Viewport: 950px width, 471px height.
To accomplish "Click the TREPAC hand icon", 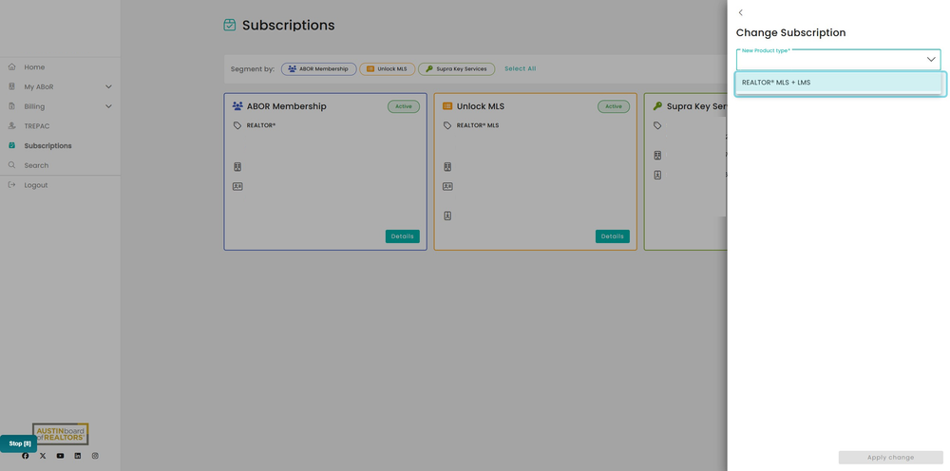I will pos(11,126).
